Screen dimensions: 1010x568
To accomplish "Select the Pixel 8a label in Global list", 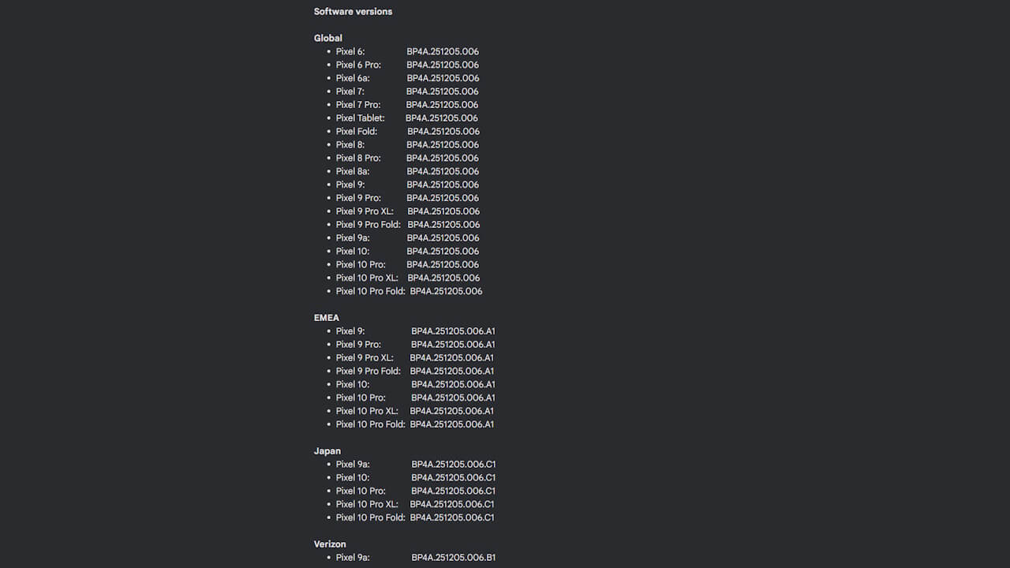I will pyautogui.click(x=353, y=171).
